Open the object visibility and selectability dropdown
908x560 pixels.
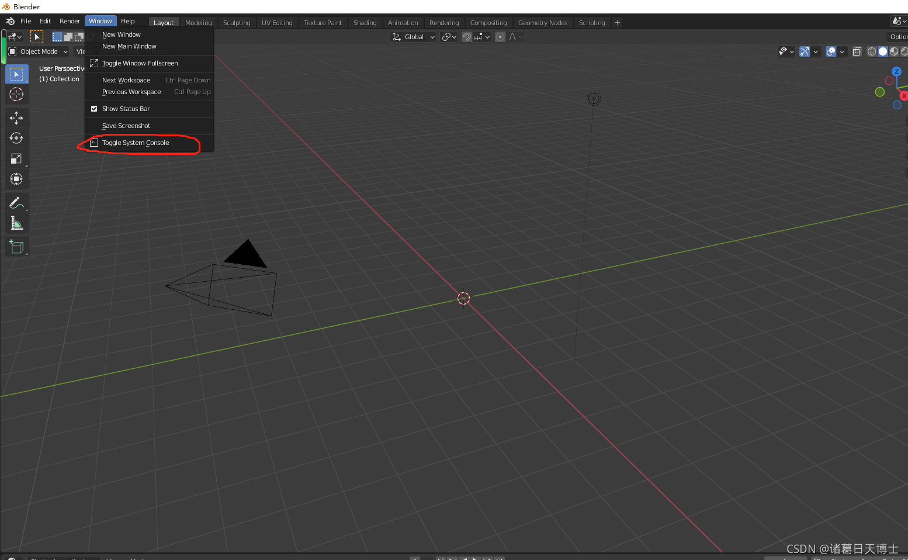click(x=786, y=51)
